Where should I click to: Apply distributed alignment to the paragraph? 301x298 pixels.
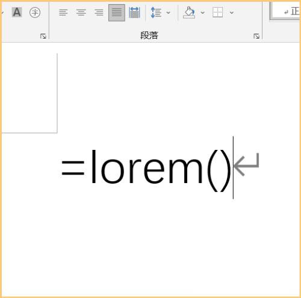(x=134, y=13)
